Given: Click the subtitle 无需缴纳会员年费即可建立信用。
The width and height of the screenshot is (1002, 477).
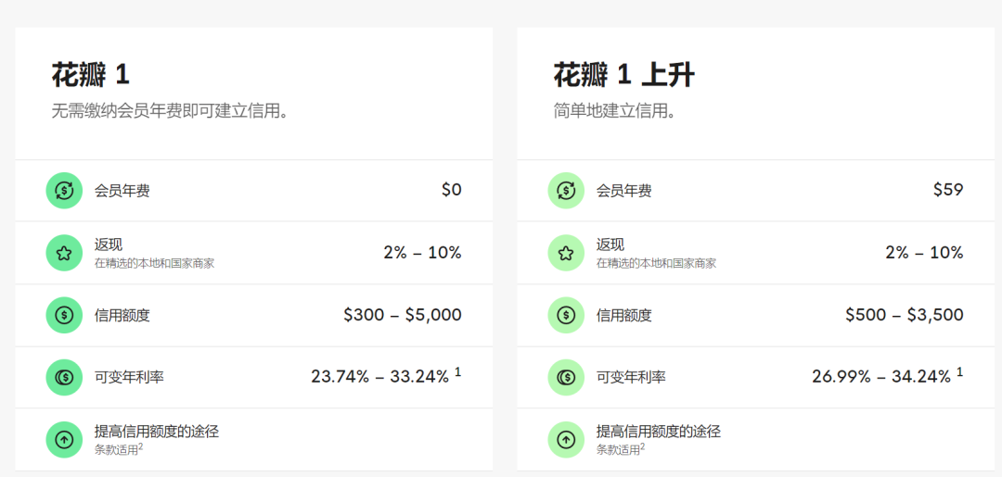Looking at the screenshot, I should [170, 111].
